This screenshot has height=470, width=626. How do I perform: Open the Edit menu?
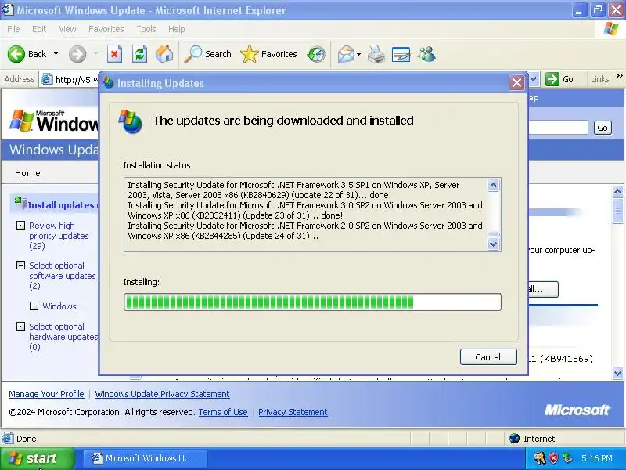(x=39, y=29)
